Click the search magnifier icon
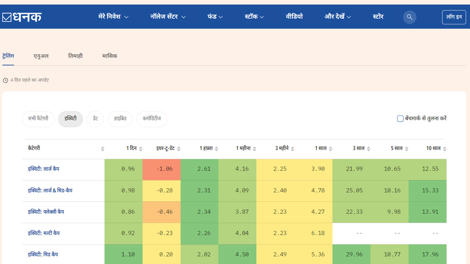The image size is (470, 264). click(409, 17)
